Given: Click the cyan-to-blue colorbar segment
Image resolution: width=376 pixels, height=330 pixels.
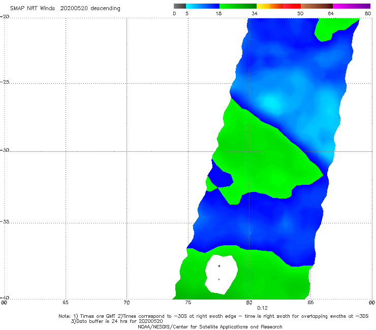Looking at the screenshot, I should tap(203, 6).
